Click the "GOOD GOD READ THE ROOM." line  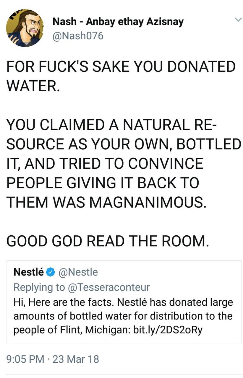(108, 241)
